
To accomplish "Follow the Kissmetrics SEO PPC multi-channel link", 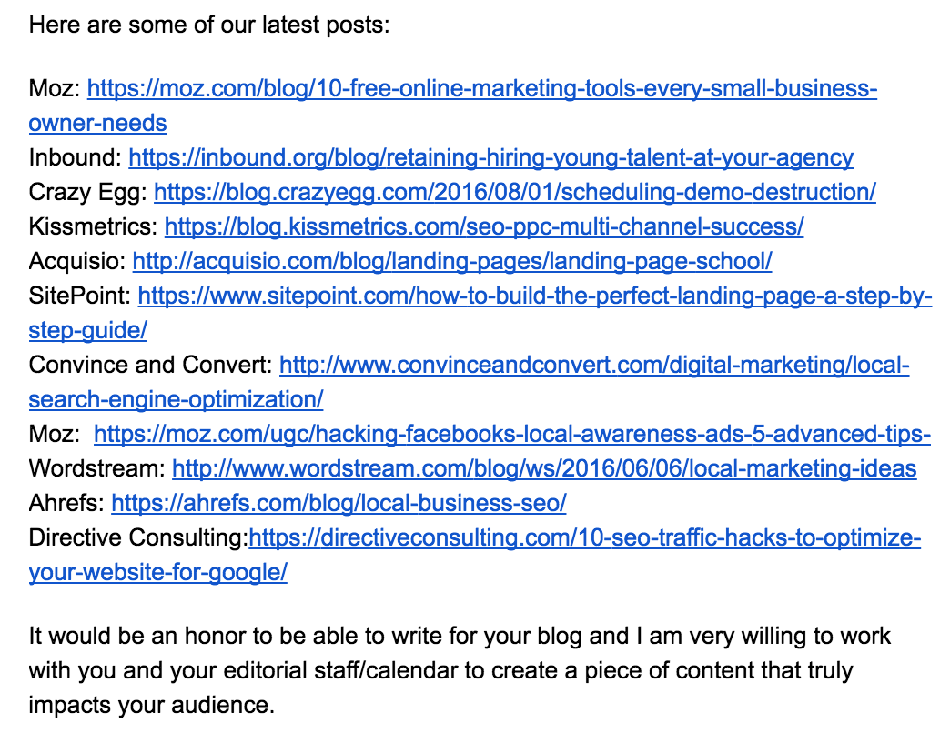I will click(x=484, y=226).
